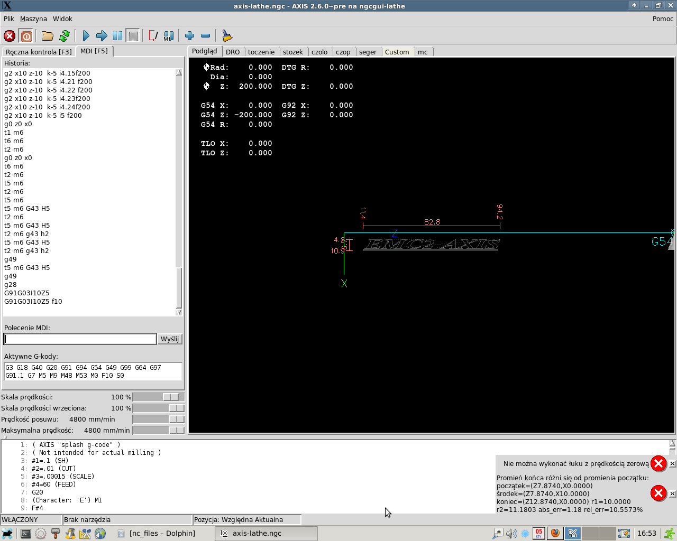Image resolution: width=677 pixels, height=541 pixels.
Task: Execute next line with step arrow
Action: point(102,36)
